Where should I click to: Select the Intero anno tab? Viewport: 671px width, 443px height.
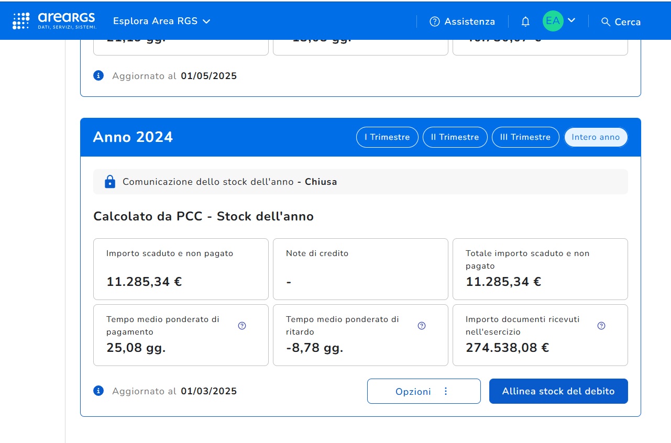(x=596, y=137)
